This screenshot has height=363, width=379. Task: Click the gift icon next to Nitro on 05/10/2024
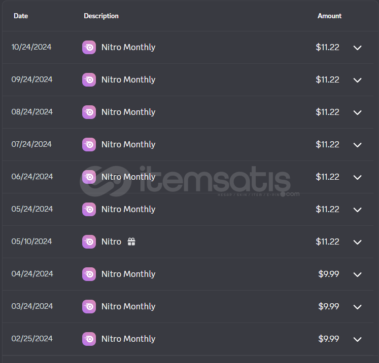pos(131,241)
